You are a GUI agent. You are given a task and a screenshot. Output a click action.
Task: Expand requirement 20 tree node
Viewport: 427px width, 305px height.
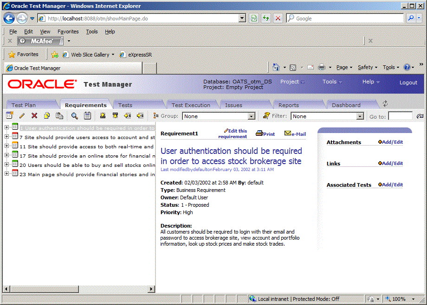(x=7, y=165)
